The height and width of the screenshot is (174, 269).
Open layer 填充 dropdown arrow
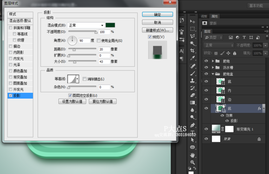click(266, 53)
